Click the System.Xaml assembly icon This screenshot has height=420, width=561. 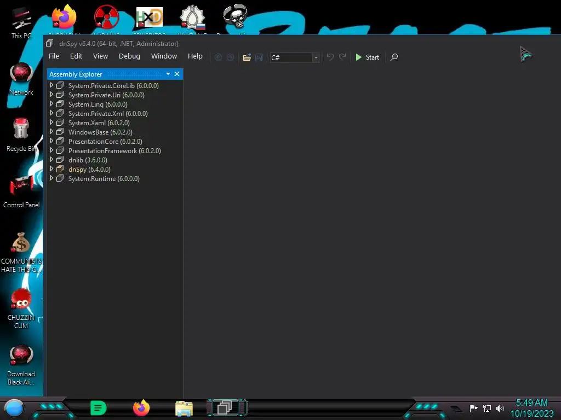[x=60, y=122]
